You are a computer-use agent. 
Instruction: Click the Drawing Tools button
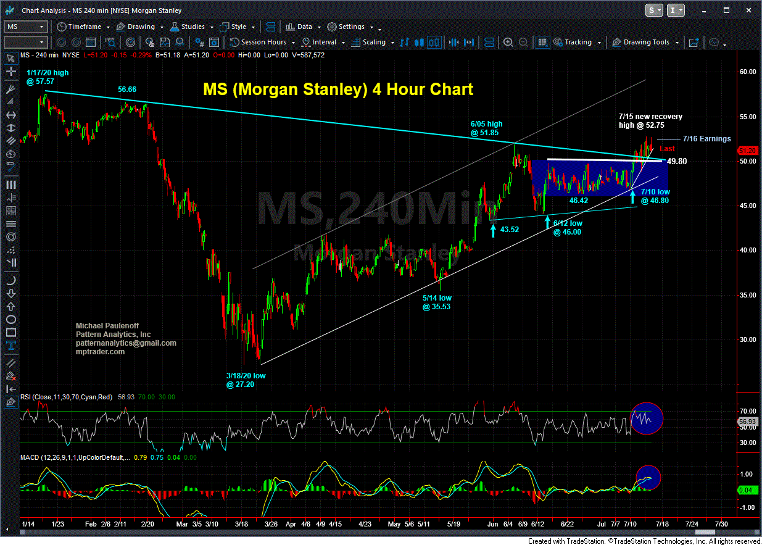(641, 42)
